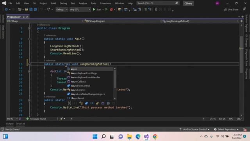Open the LongRunningMethod() member dropdown
The image size is (250, 141).
tap(200, 21)
